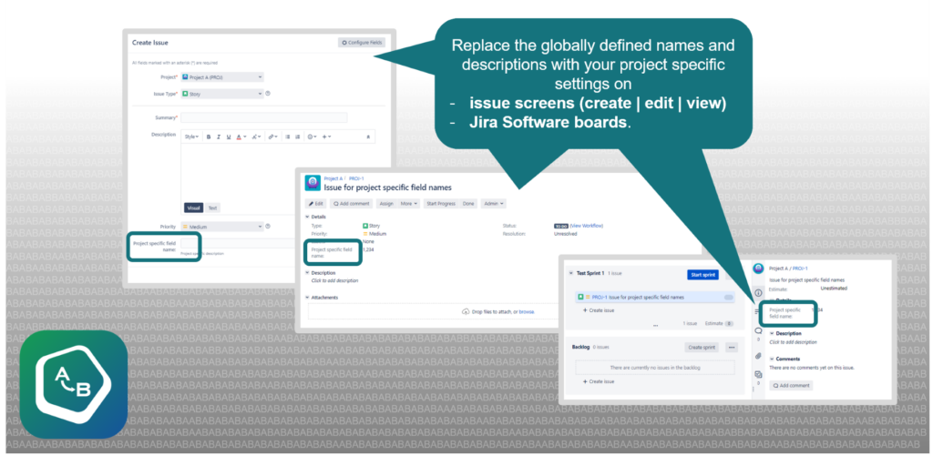Open the Admin dropdown menu
Image resolution: width=933 pixels, height=456 pixels.
point(493,203)
